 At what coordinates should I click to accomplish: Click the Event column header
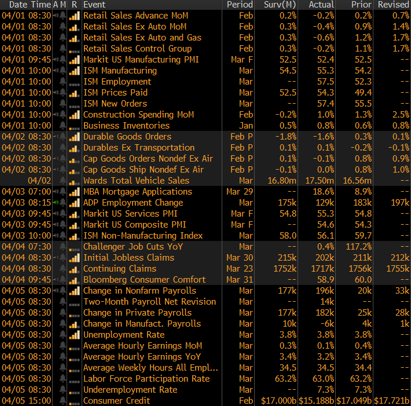pos(94,5)
